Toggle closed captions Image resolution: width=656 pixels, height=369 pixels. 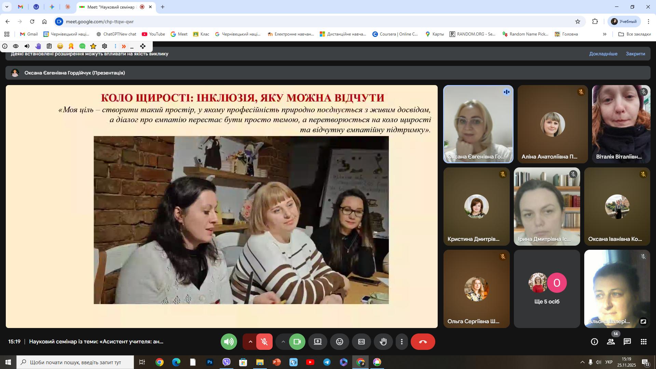pyautogui.click(x=361, y=342)
